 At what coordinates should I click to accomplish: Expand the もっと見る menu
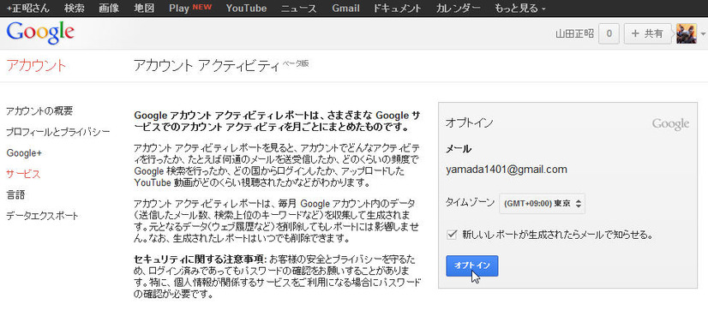point(519,8)
